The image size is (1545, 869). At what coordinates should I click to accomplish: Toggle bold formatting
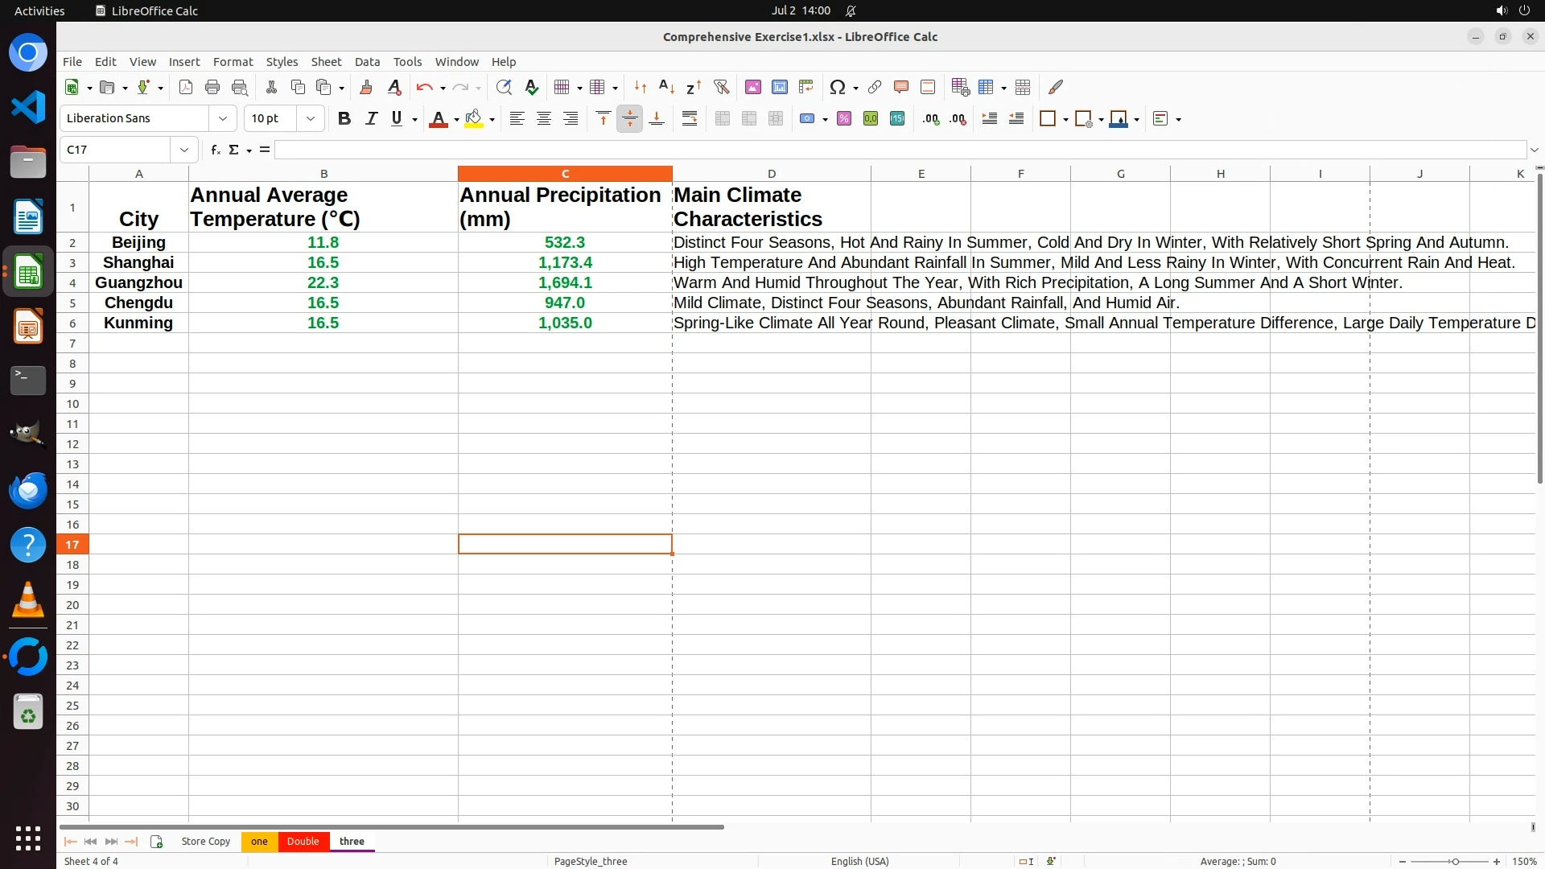pos(344,118)
